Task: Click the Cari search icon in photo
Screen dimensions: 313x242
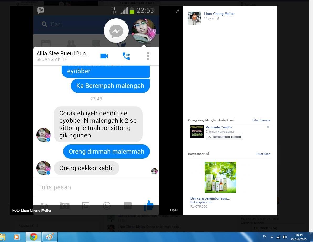Action: point(44,24)
